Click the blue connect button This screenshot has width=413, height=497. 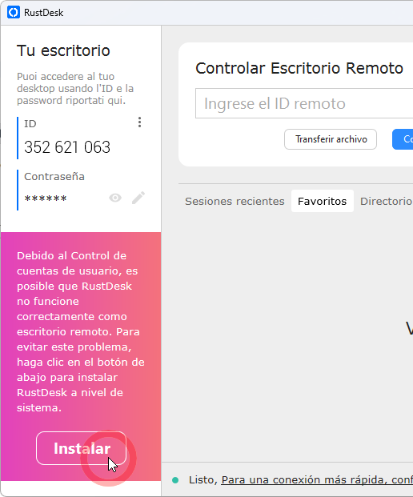tap(403, 139)
